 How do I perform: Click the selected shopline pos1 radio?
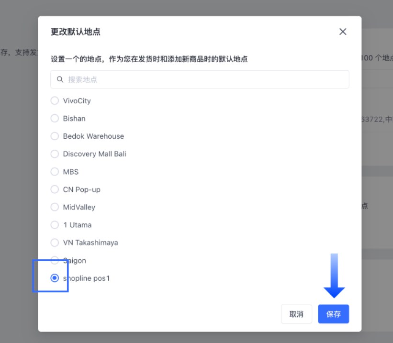tap(55, 278)
